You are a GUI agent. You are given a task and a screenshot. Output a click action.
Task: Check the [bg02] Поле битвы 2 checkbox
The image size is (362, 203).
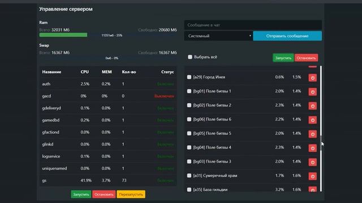189,105
